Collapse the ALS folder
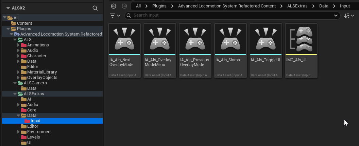This screenshot has height=146, width=359. pyautogui.click(x=15, y=40)
